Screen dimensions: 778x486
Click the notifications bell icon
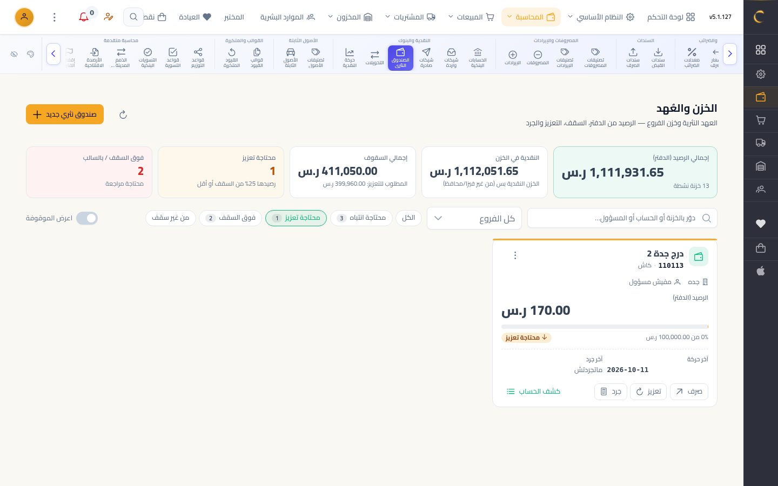pos(84,17)
